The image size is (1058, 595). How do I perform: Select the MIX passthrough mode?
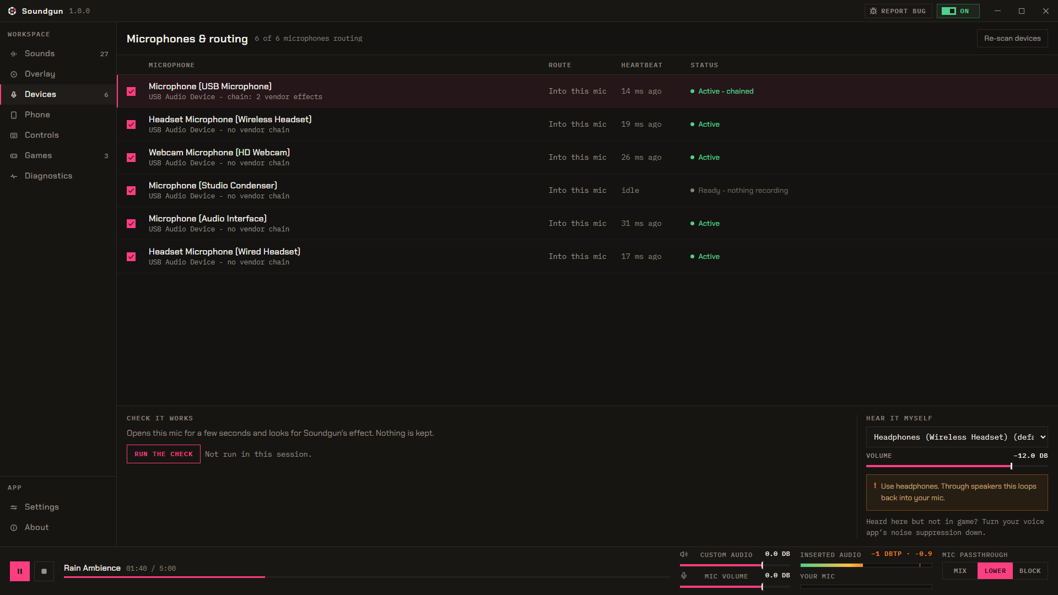click(960, 571)
